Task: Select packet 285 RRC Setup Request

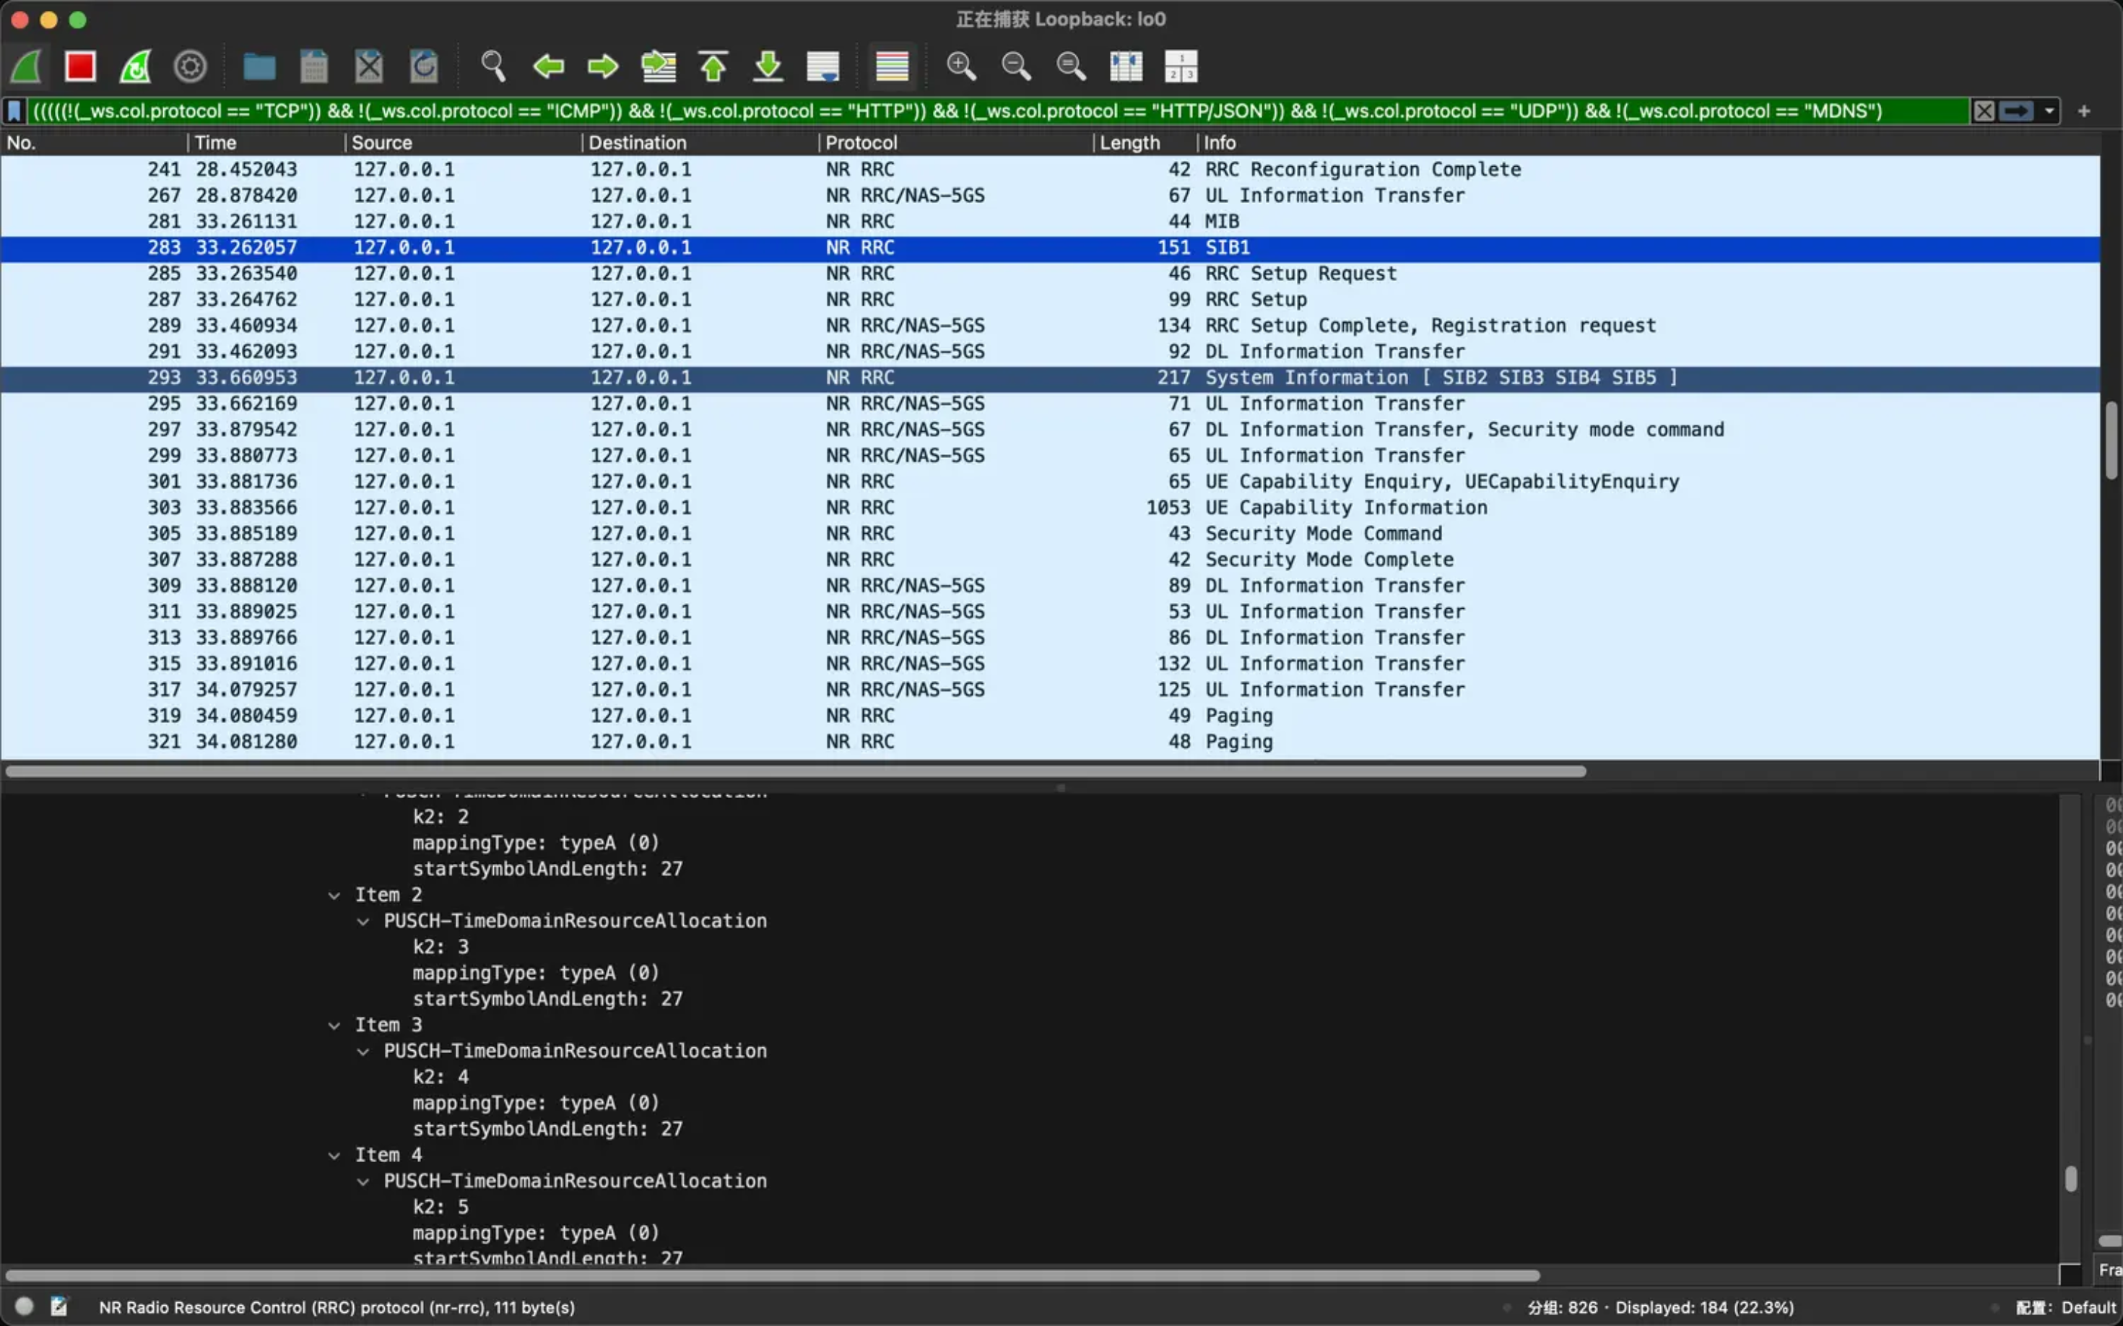Action: [1050, 274]
